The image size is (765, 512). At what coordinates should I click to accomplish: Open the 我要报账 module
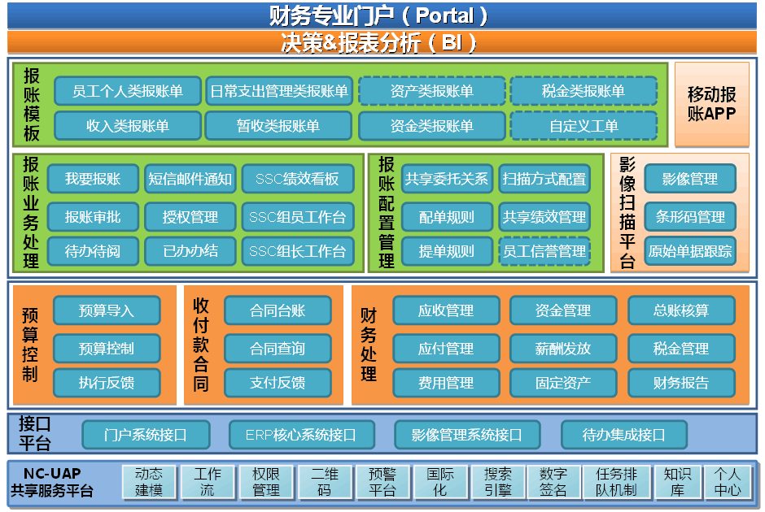(94, 178)
